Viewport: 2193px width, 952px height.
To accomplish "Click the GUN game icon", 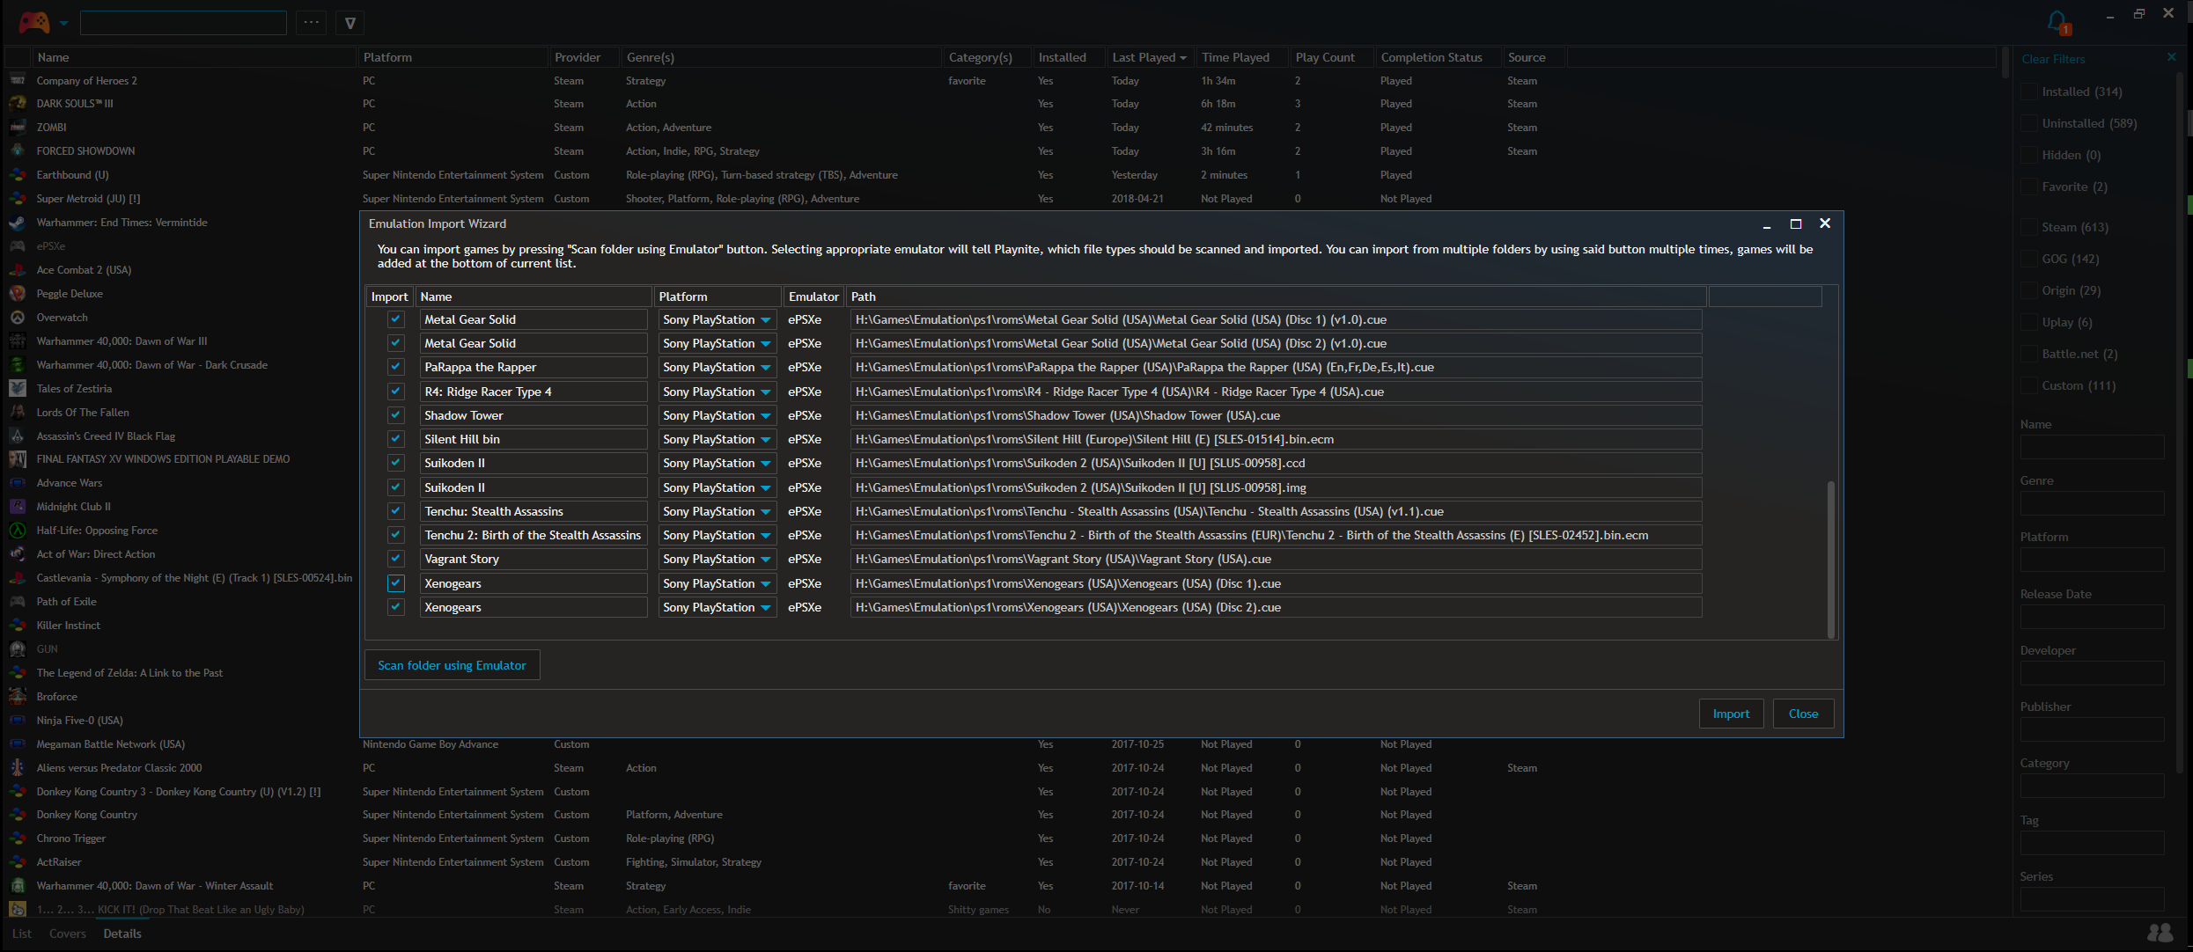I will pos(18,648).
